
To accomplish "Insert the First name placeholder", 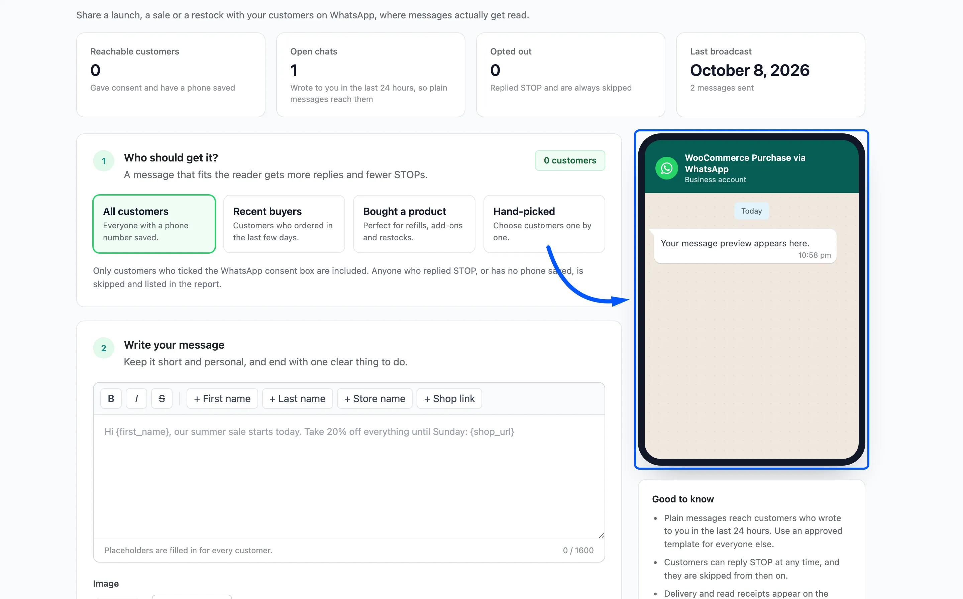I will pyautogui.click(x=222, y=398).
